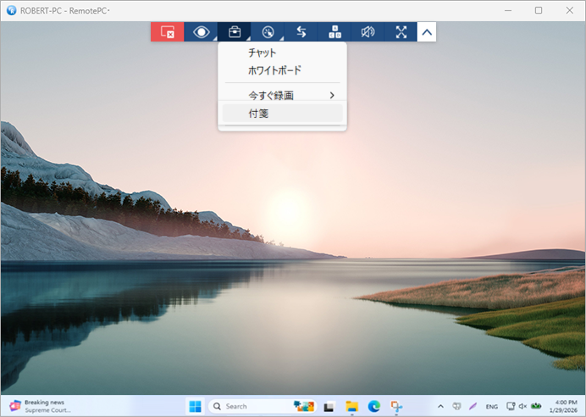Open the 4:00 PM clock and date

click(x=564, y=406)
